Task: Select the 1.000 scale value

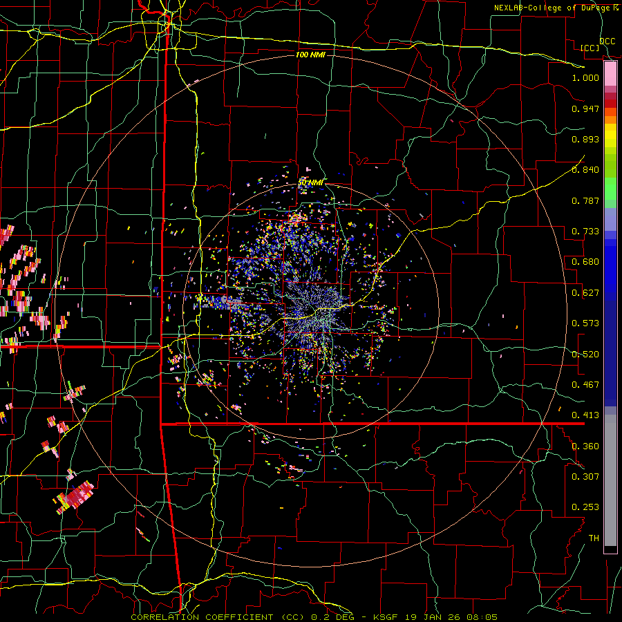Action: (x=585, y=77)
